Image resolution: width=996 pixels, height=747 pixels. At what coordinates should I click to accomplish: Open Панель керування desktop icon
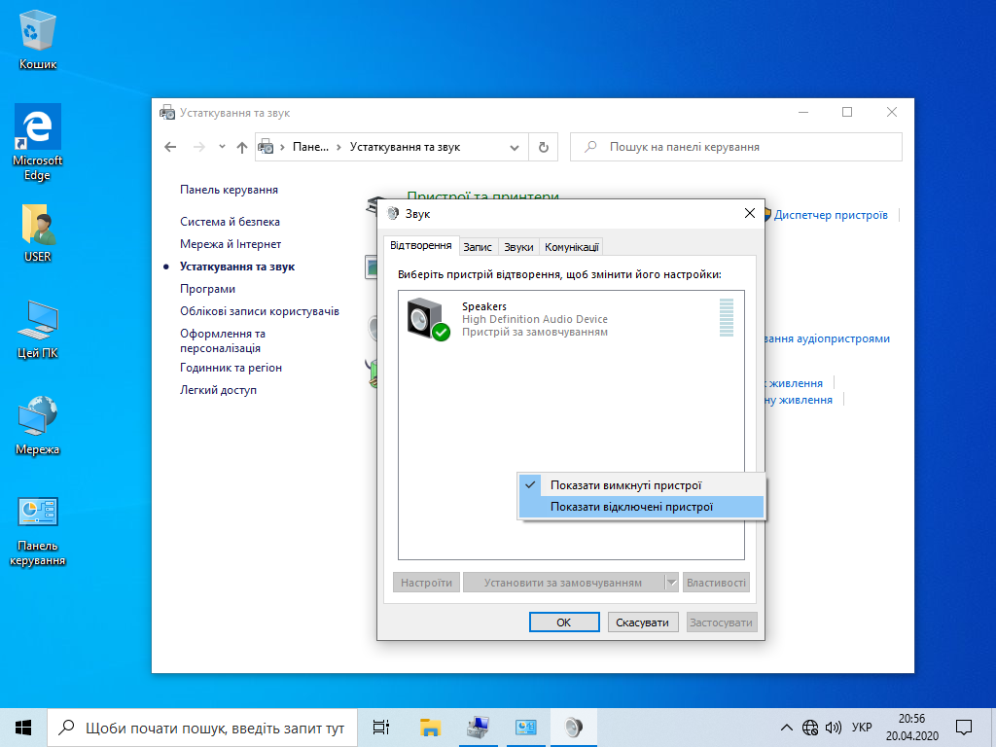pyautogui.click(x=38, y=532)
